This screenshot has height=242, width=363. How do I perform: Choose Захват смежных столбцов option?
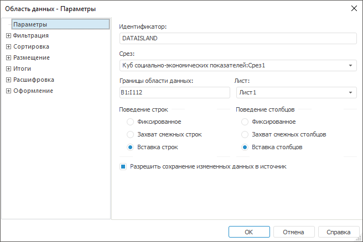click(245, 134)
